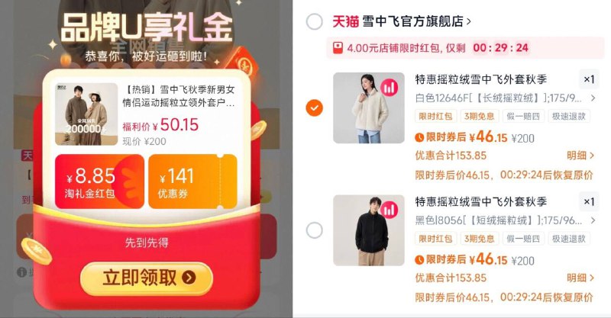Click the pink bar-chart icon on white jacket thumbnail
Image resolution: width=611 pixels, height=318 pixels.
pos(389,88)
